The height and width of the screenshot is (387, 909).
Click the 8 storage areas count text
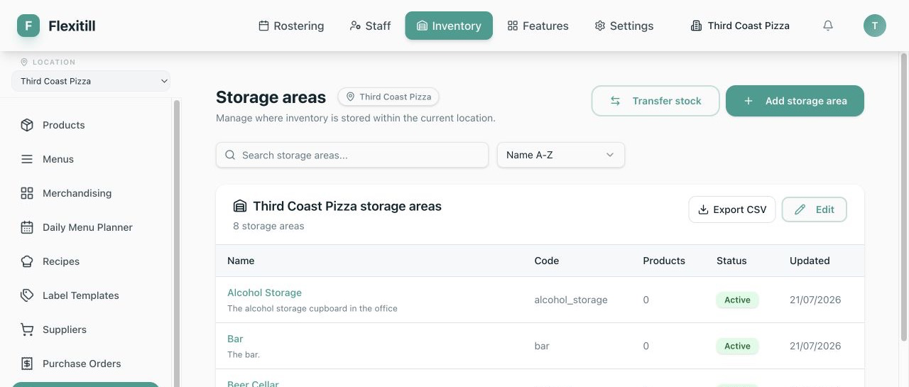268,226
